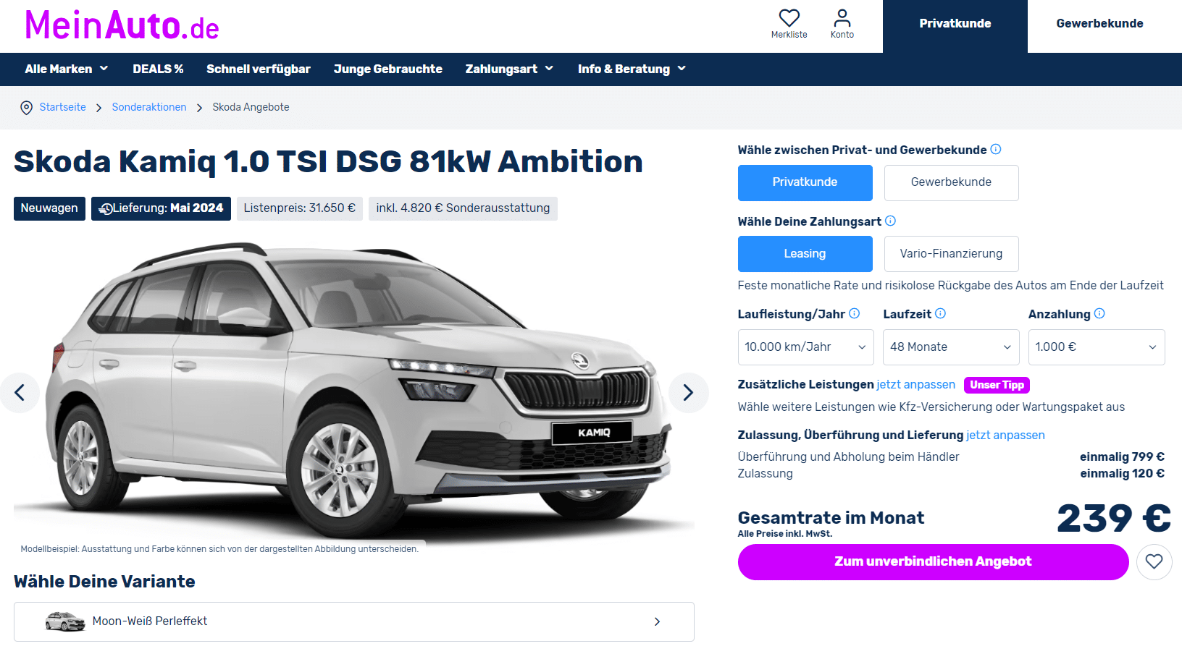Click the Skoda Kamiq car image
Screen dimensions: 1182x654
(354, 393)
